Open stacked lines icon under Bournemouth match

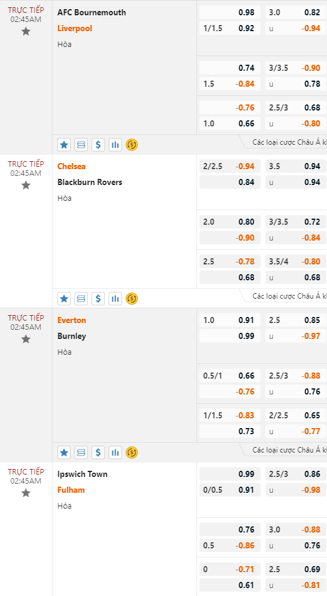tap(81, 145)
